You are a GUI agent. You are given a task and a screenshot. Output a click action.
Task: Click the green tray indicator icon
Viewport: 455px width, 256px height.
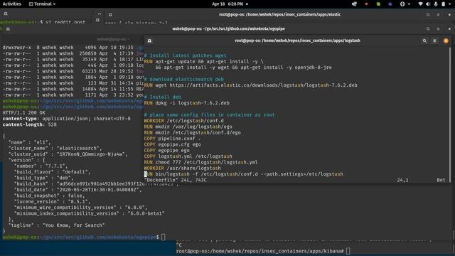coord(378,4)
